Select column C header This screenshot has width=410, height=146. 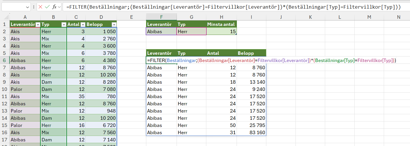coord(76,17)
